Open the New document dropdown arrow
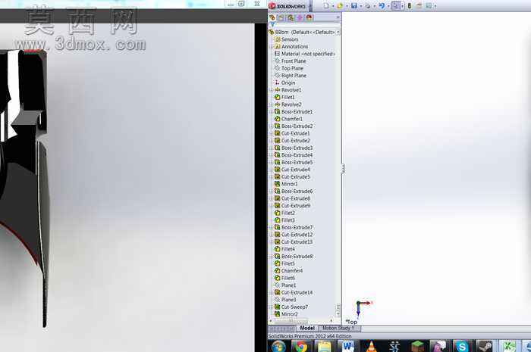 [x=332, y=6]
